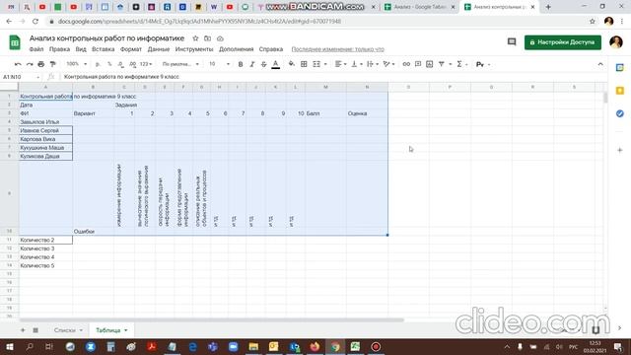631x355 pixels.
Task: Click the Insert link icon
Action: tap(406, 64)
